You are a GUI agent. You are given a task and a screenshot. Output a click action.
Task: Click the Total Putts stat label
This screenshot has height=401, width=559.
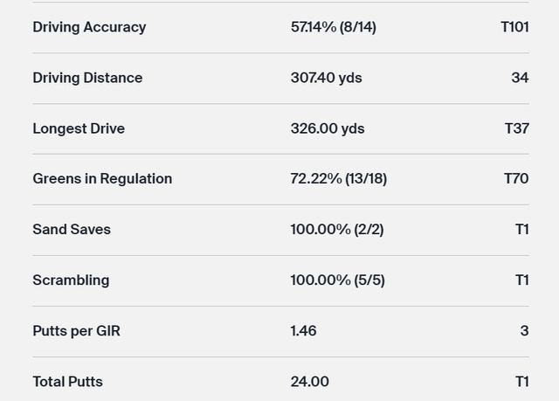point(67,382)
